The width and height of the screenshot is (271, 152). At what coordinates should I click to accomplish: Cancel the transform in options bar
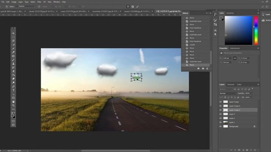133,7
